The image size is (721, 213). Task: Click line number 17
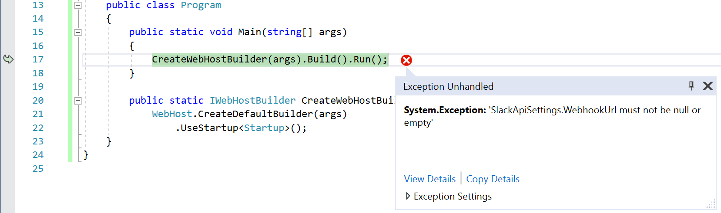(x=38, y=59)
